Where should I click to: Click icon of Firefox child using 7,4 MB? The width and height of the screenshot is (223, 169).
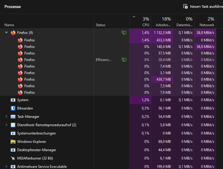coord(20,66)
